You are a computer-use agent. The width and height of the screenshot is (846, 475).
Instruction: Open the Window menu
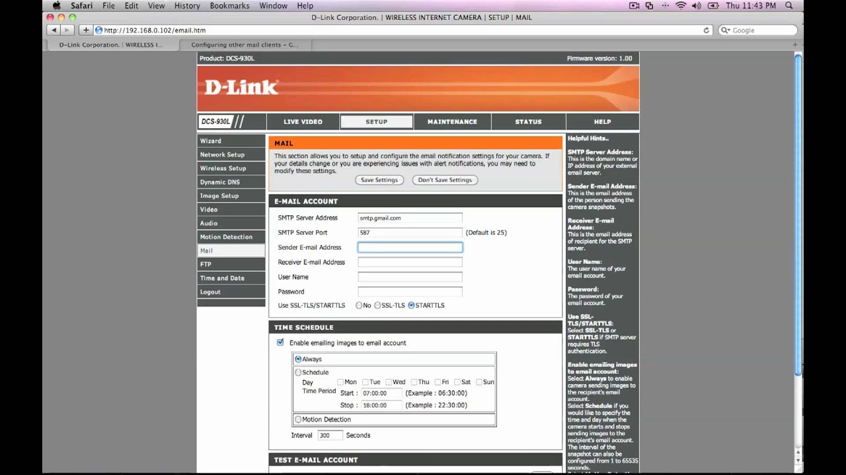(273, 5)
